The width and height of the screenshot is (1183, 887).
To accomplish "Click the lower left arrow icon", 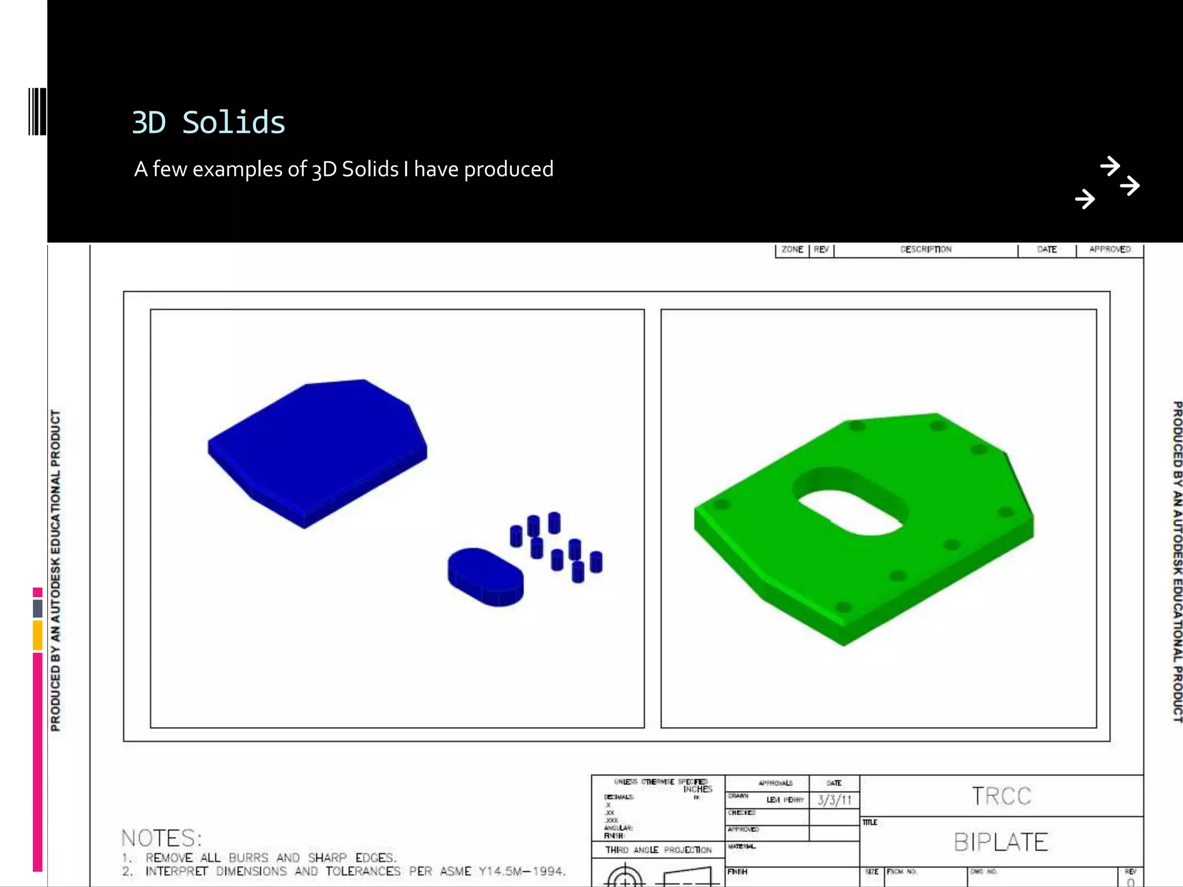I will [1085, 199].
